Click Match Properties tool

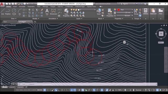coord(110,13)
